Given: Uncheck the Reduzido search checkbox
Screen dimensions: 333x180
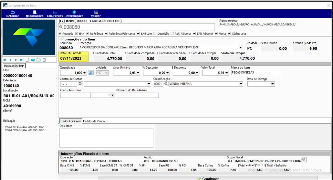Looking at the screenshot, I should tap(60, 34).
